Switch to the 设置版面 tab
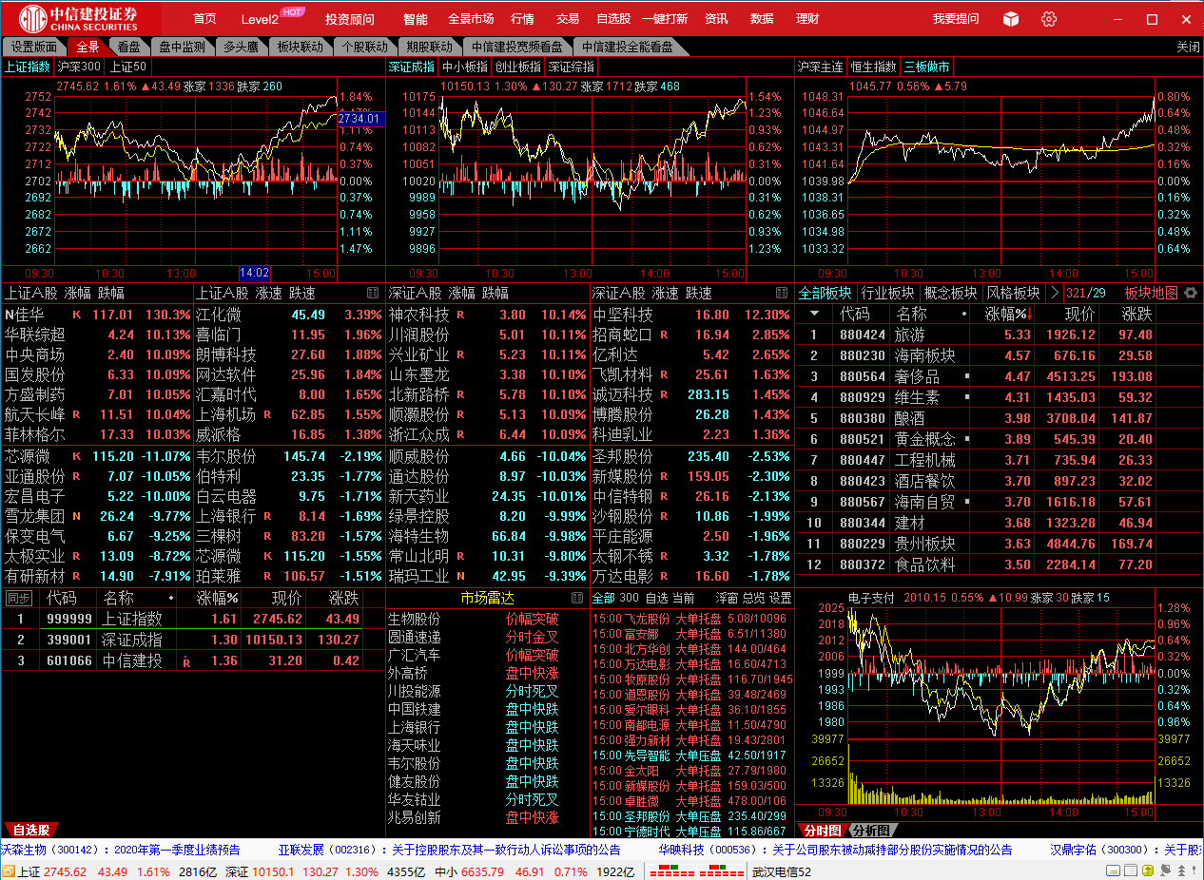Image resolution: width=1204 pixels, height=880 pixels. (34, 47)
